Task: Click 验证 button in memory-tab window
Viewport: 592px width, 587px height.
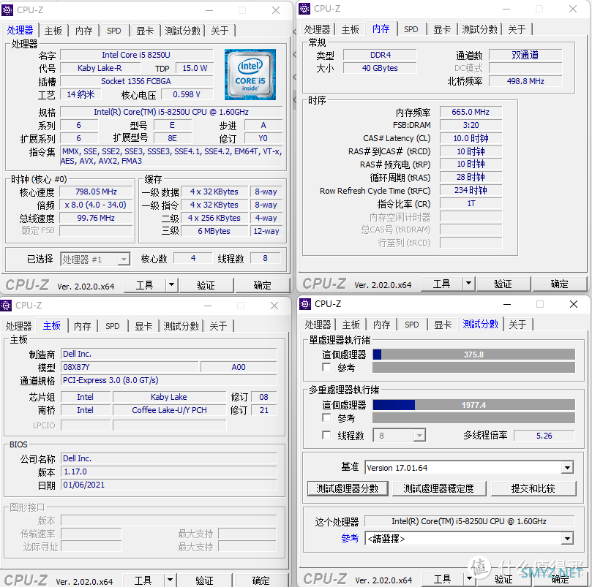Action: click(x=503, y=284)
